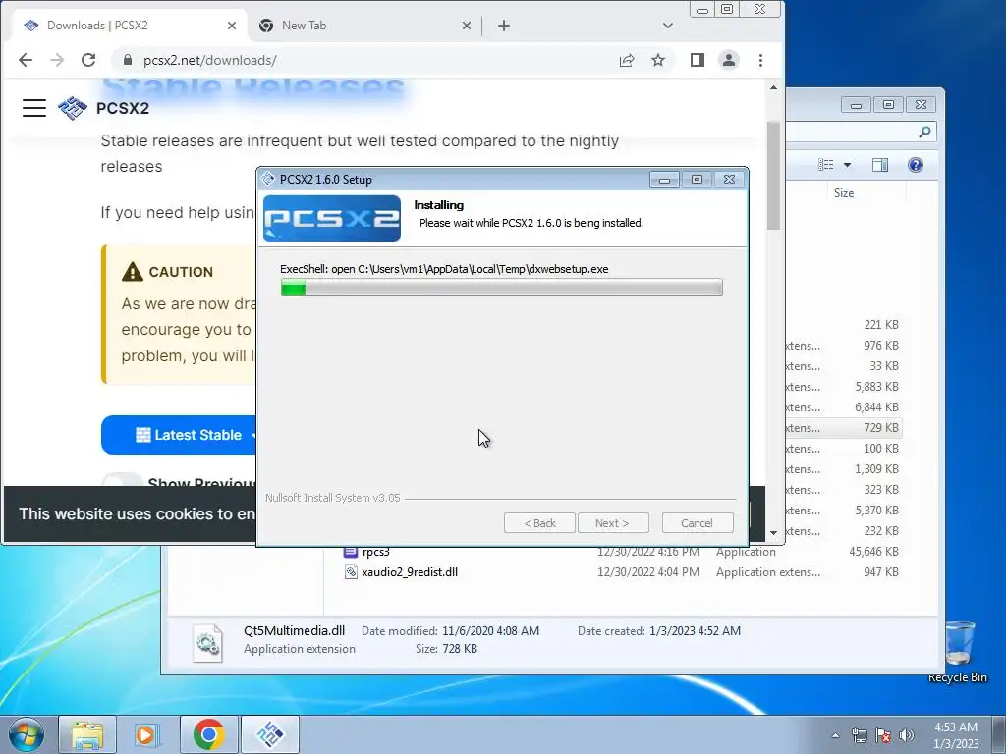Switch to PCSX2 Setup taskbar item
The image size is (1006, 754).
270,734
